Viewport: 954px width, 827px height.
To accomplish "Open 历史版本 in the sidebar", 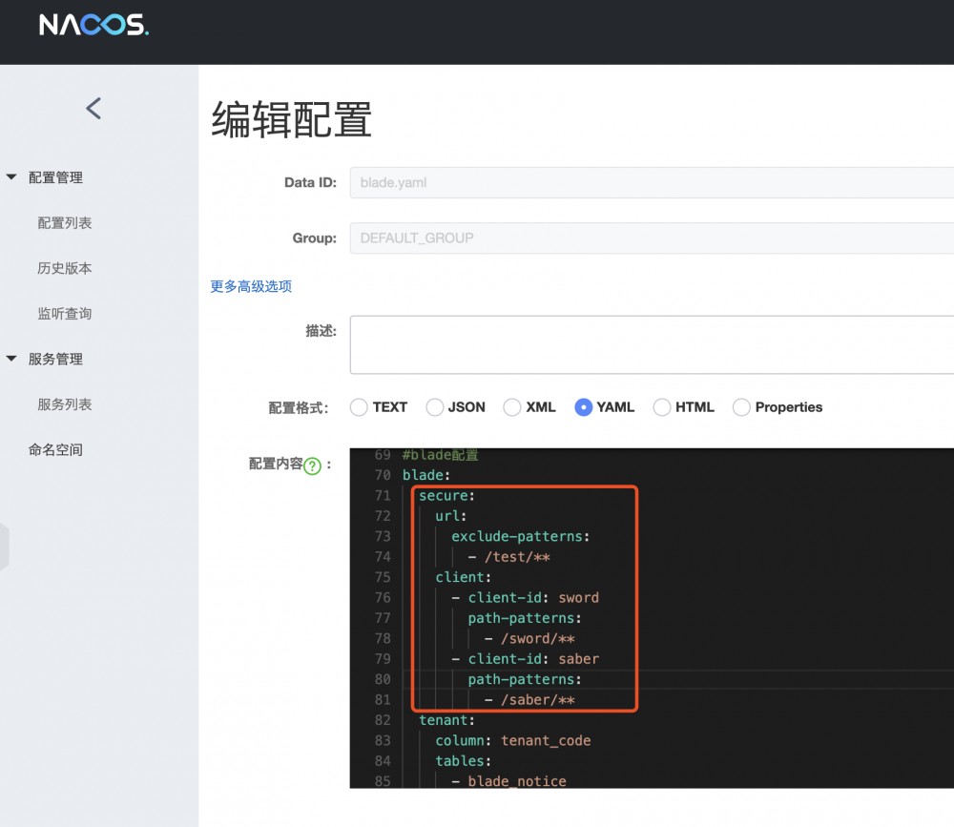I will pyautogui.click(x=65, y=268).
